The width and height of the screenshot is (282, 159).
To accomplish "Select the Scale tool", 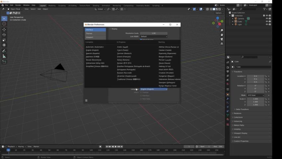I will (4, 40).
